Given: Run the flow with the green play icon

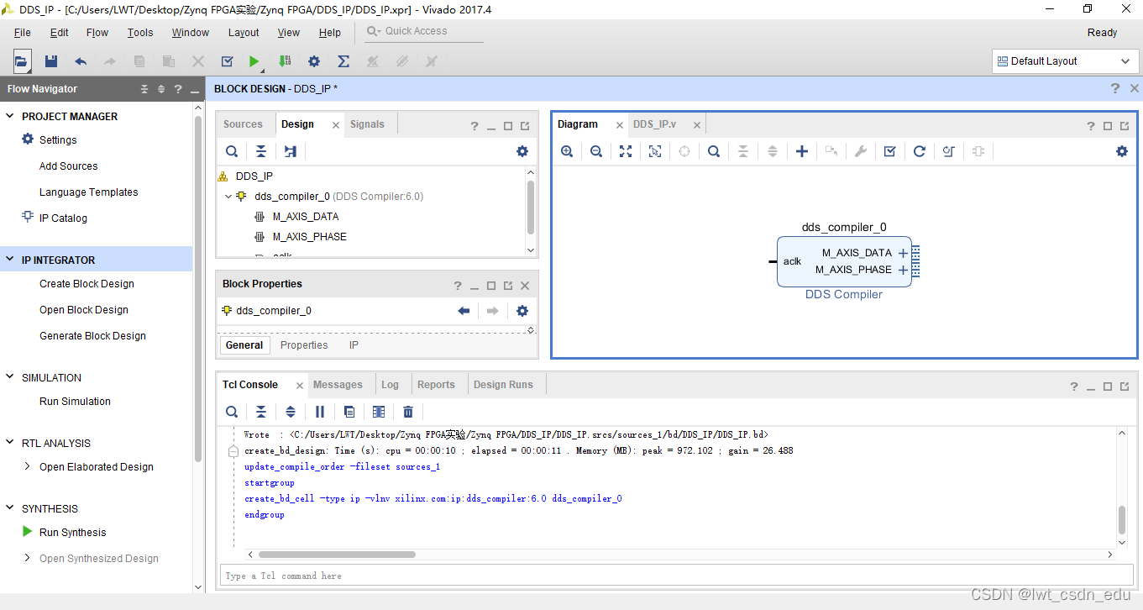Looking at the screenshot, I should point(254,61).
